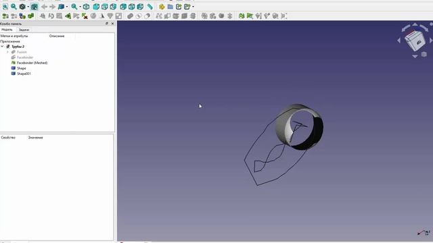The image size is (433, 243).
Task: Click the Fit Selection magnifier icon
Action: [x=14, y=7]
